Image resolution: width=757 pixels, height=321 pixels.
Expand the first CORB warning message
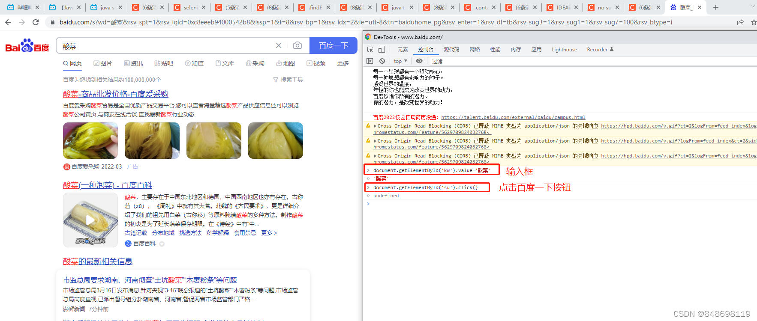(375, 126)
